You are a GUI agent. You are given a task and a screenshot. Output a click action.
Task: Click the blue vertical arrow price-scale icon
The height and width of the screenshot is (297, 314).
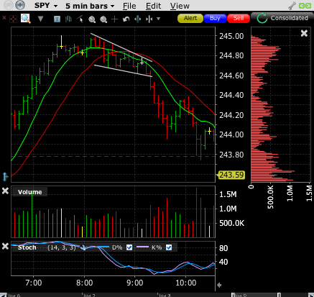pos(5,177)
